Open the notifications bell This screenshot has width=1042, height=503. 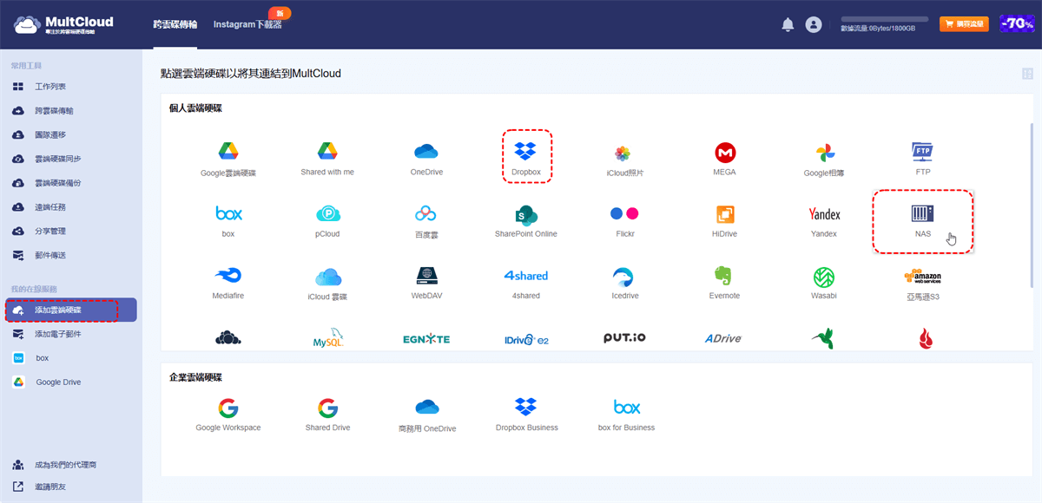point(788,25)
